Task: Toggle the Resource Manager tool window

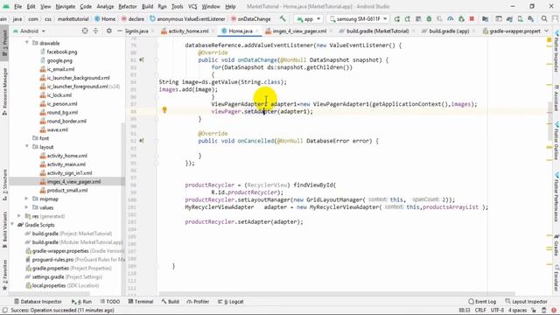Action: [x=4, y=91]
